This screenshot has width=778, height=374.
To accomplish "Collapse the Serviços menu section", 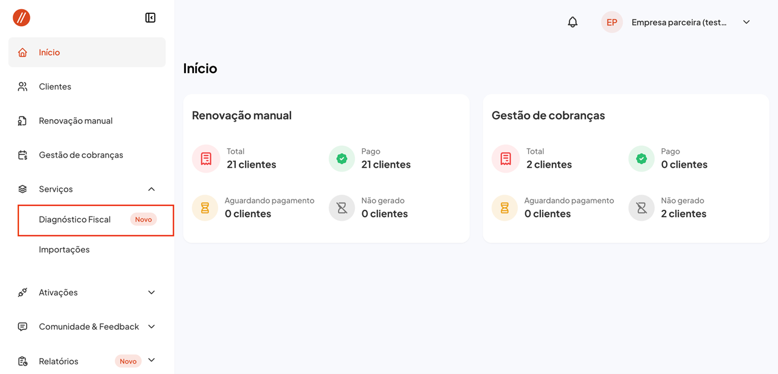I will tap(151, 189).
